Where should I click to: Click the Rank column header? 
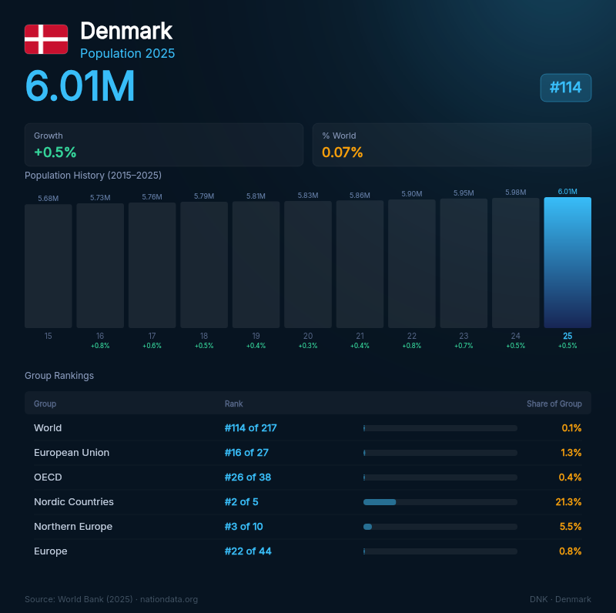234,404
